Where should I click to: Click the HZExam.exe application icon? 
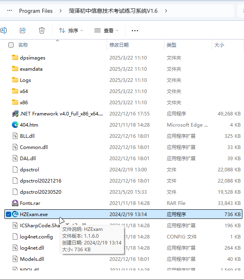tap(15, 214)
